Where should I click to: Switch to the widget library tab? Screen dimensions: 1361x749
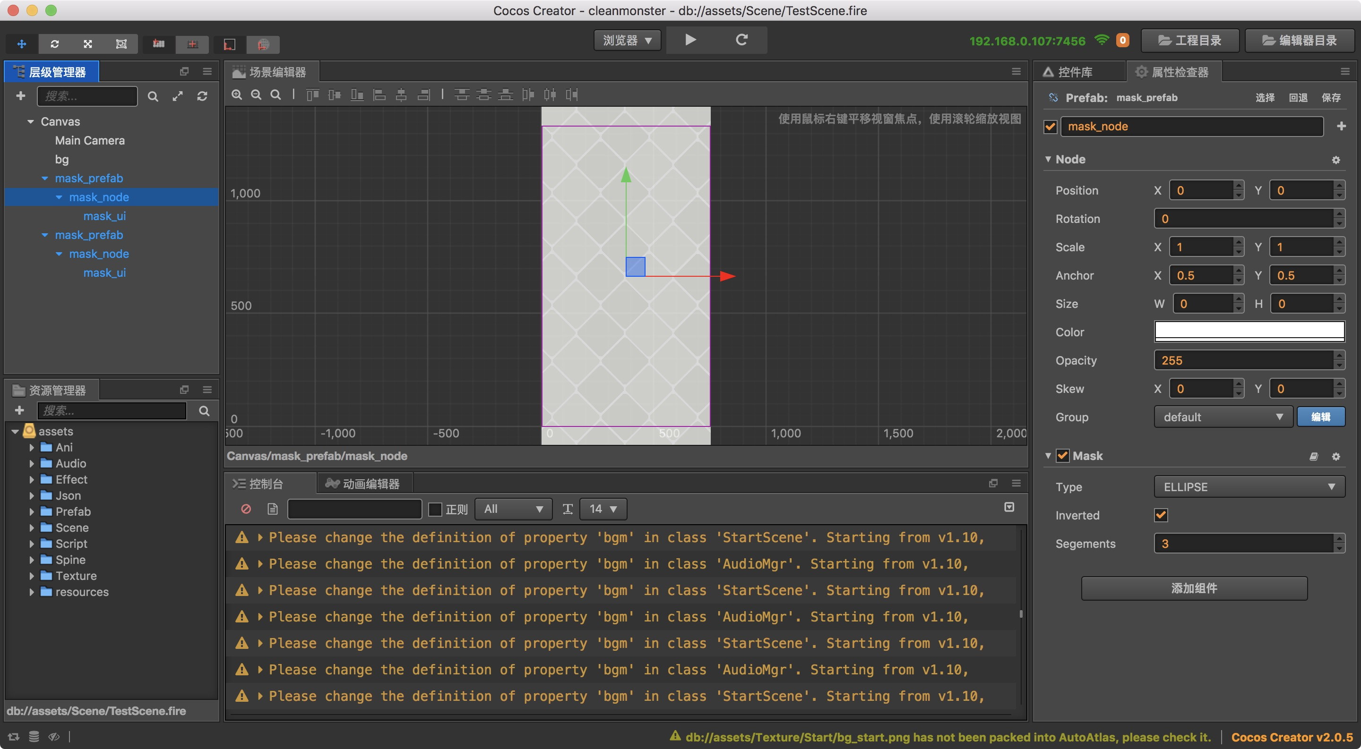[1075, 72]
